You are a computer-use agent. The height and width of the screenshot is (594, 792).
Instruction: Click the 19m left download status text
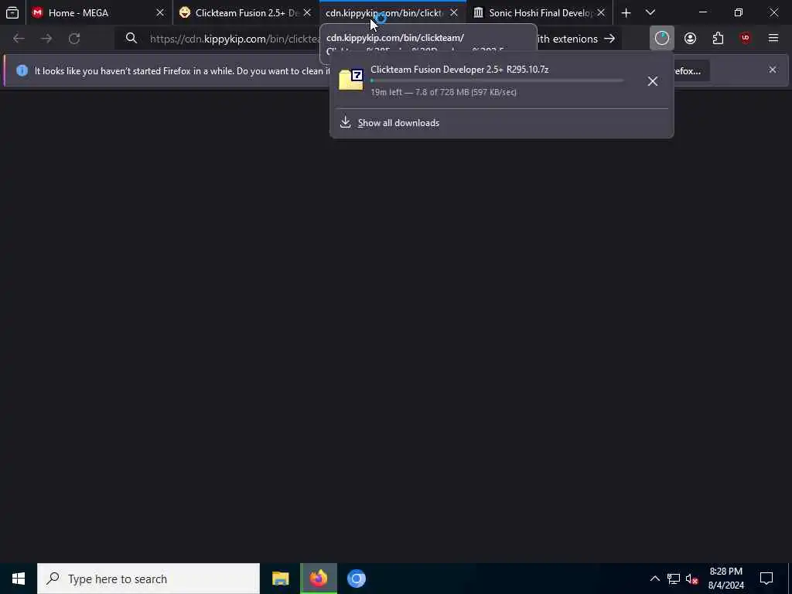click(x=443, y=92)
